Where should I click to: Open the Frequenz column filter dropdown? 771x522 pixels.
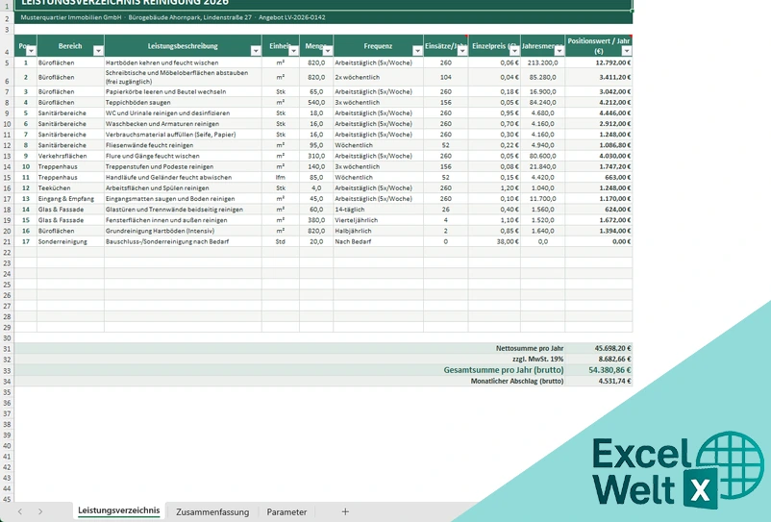click(x=417, y=51)
